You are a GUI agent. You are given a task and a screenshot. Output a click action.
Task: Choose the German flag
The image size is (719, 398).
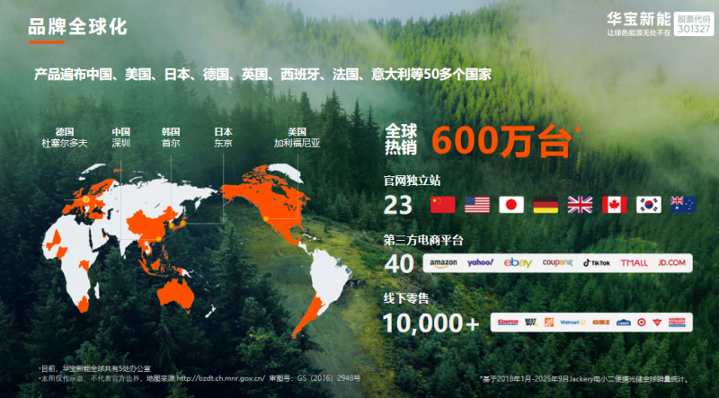pyautogui.click(x=546, y=205)
